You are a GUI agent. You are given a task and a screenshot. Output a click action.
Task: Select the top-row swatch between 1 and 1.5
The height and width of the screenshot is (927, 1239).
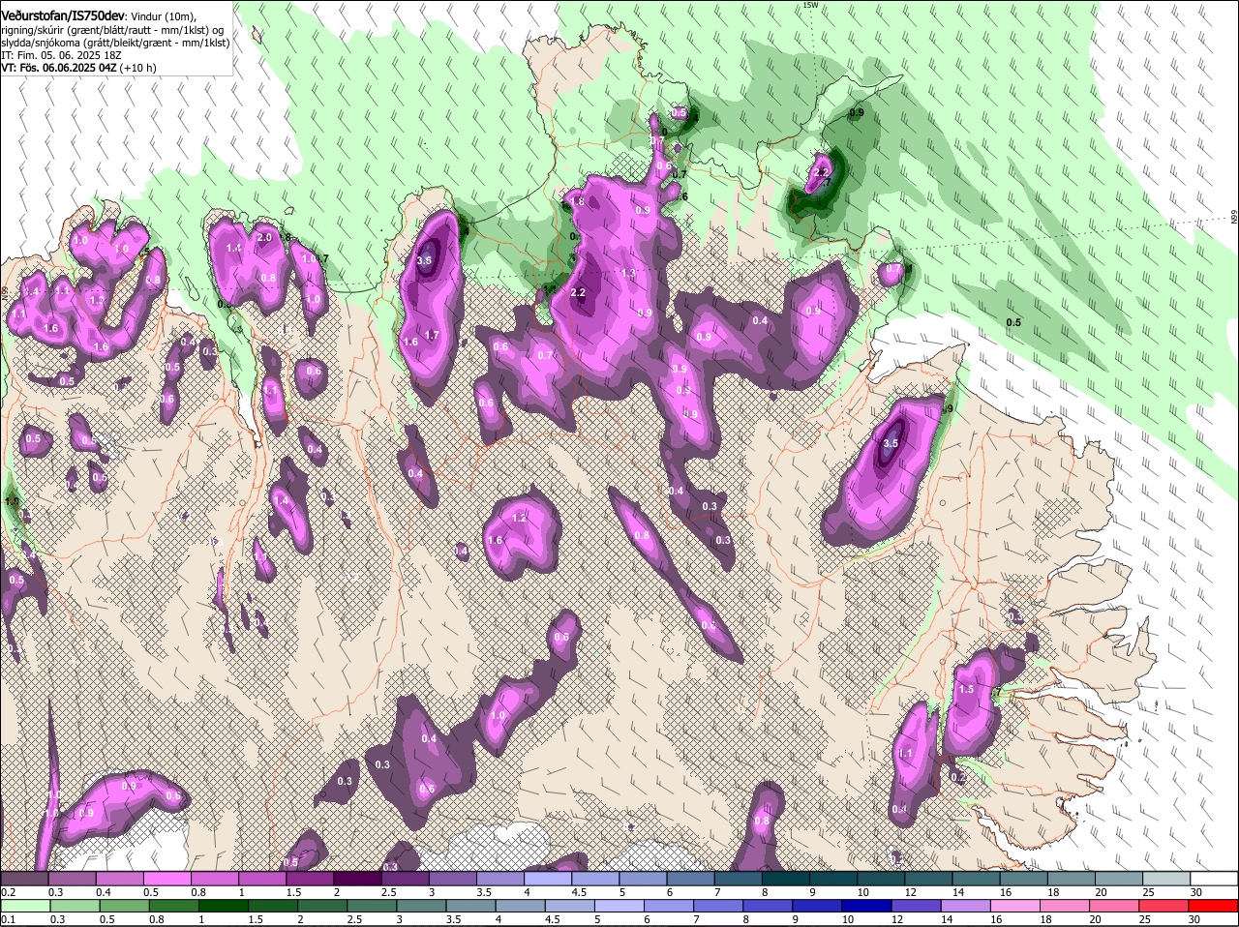pyautogui.click(x=261, y=879)
